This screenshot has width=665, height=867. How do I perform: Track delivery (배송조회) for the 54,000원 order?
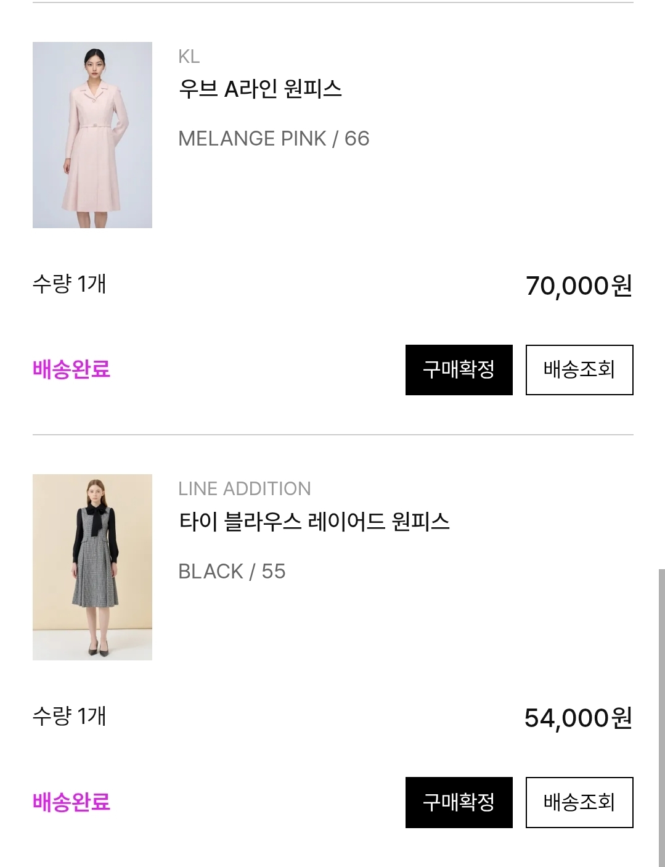(x=579, y=802)
